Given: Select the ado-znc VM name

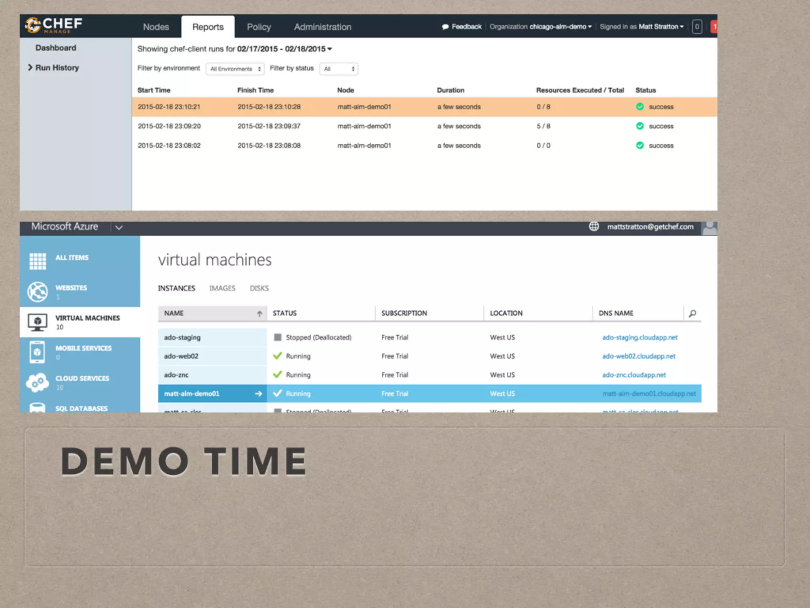Looking at the screenshot, I should (176, 374).
